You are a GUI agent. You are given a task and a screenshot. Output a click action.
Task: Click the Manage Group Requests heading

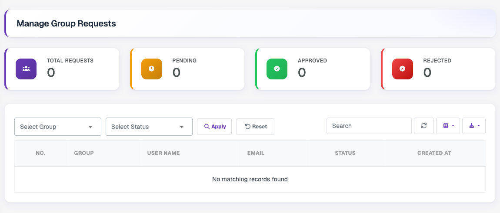pos(66,23)
